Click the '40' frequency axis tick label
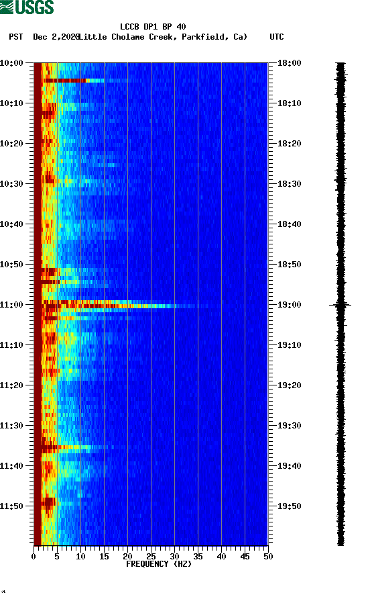This screenshot has height=599, width=370. click(x=221, y=557)
